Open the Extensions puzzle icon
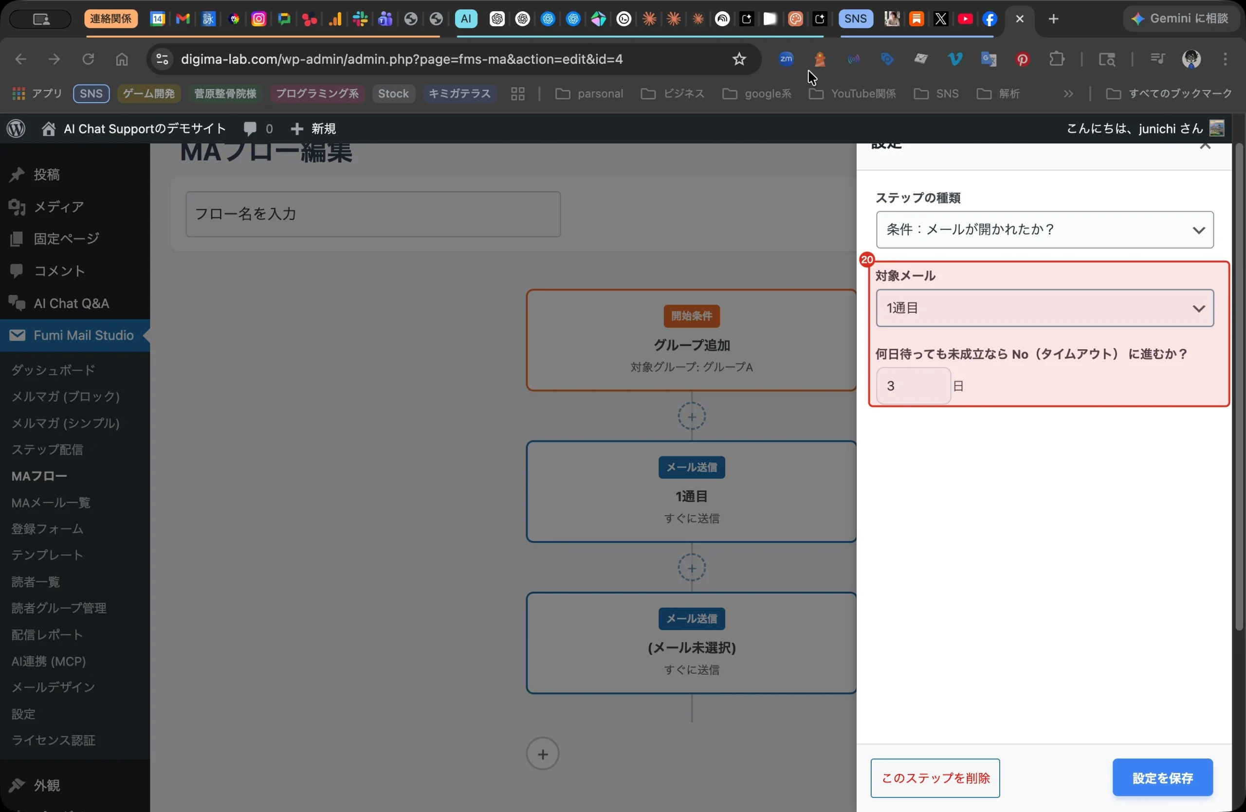The image size is (1246, 812). (1057, 59)
